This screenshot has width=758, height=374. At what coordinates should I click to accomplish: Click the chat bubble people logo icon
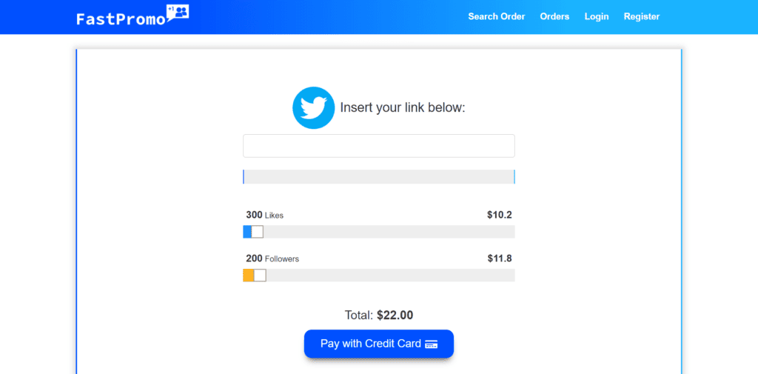click(x=178, y=13)
